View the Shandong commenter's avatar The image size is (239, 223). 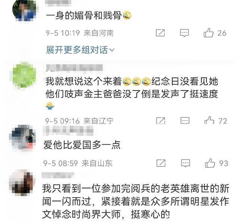tap(23, 137)
